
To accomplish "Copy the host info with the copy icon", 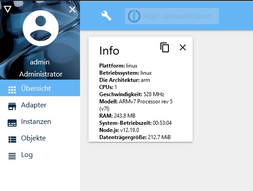I will [164, 47].
